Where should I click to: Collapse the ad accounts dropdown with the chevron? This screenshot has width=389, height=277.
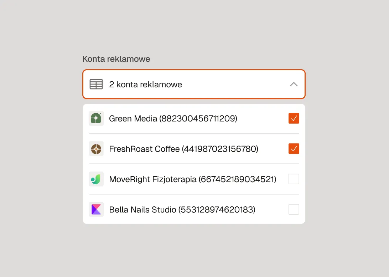(294, 84)
